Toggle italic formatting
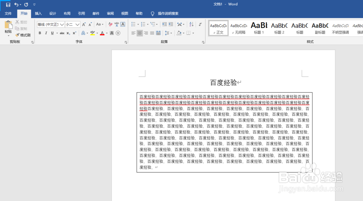The height and width of the screenshot is (201, 363). click(46, 33)
